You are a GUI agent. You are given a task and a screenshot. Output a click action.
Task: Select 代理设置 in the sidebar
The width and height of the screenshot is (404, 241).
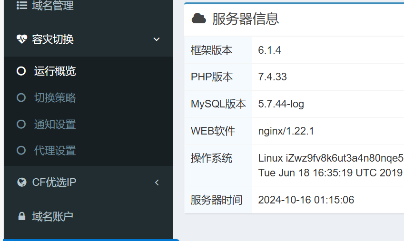click(x=55, y=151)
